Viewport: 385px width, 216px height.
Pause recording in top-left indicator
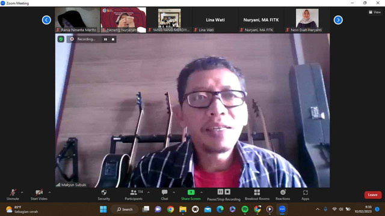pyautogui.click(x=105, y=39)
